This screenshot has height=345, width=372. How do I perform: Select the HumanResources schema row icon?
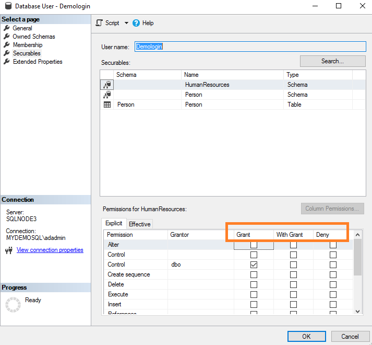107,85
